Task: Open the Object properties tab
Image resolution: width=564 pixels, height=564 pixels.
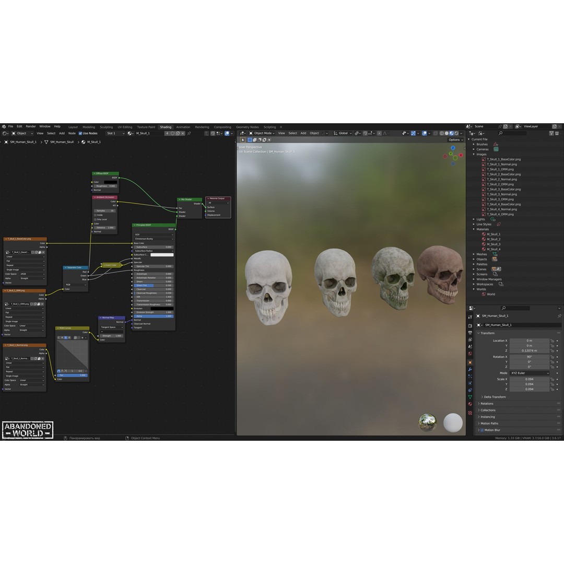Action: (470, 362)
